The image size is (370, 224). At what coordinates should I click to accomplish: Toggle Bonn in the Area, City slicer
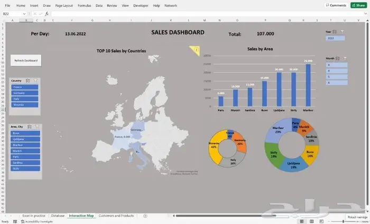point(25,133)
